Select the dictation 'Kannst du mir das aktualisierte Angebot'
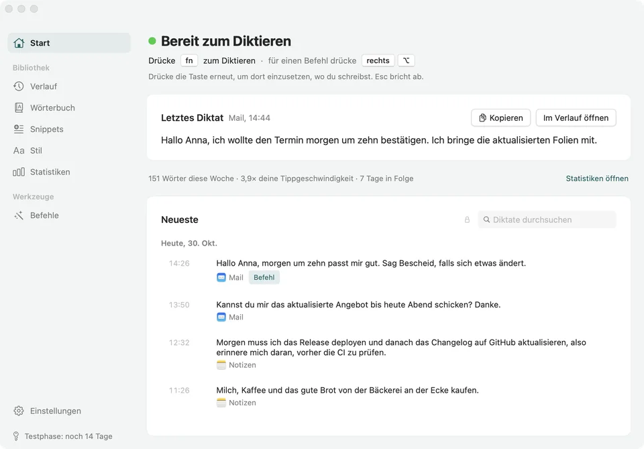This screenshot has width=644, height=449. [358, 305]
